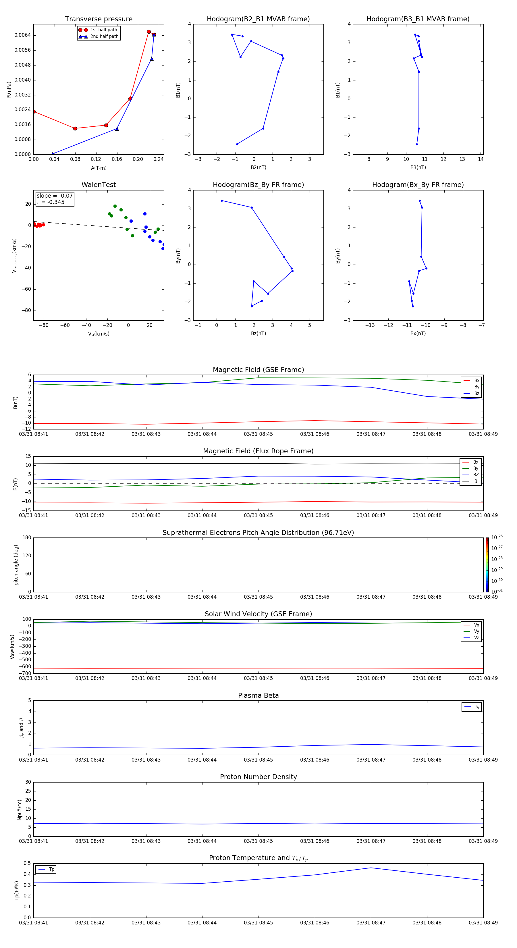Click the 0.0064 tick on Transverse pressure axis
Viewport: 517px width, 948px height.
click(22, 35)
